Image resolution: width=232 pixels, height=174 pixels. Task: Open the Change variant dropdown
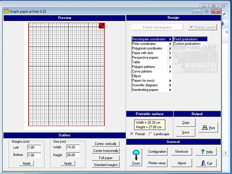click(202, 27)
